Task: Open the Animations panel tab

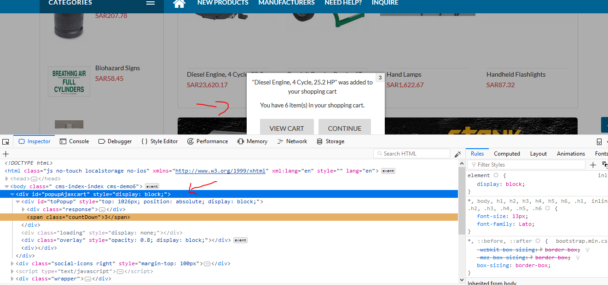Action: pos(571,154)
